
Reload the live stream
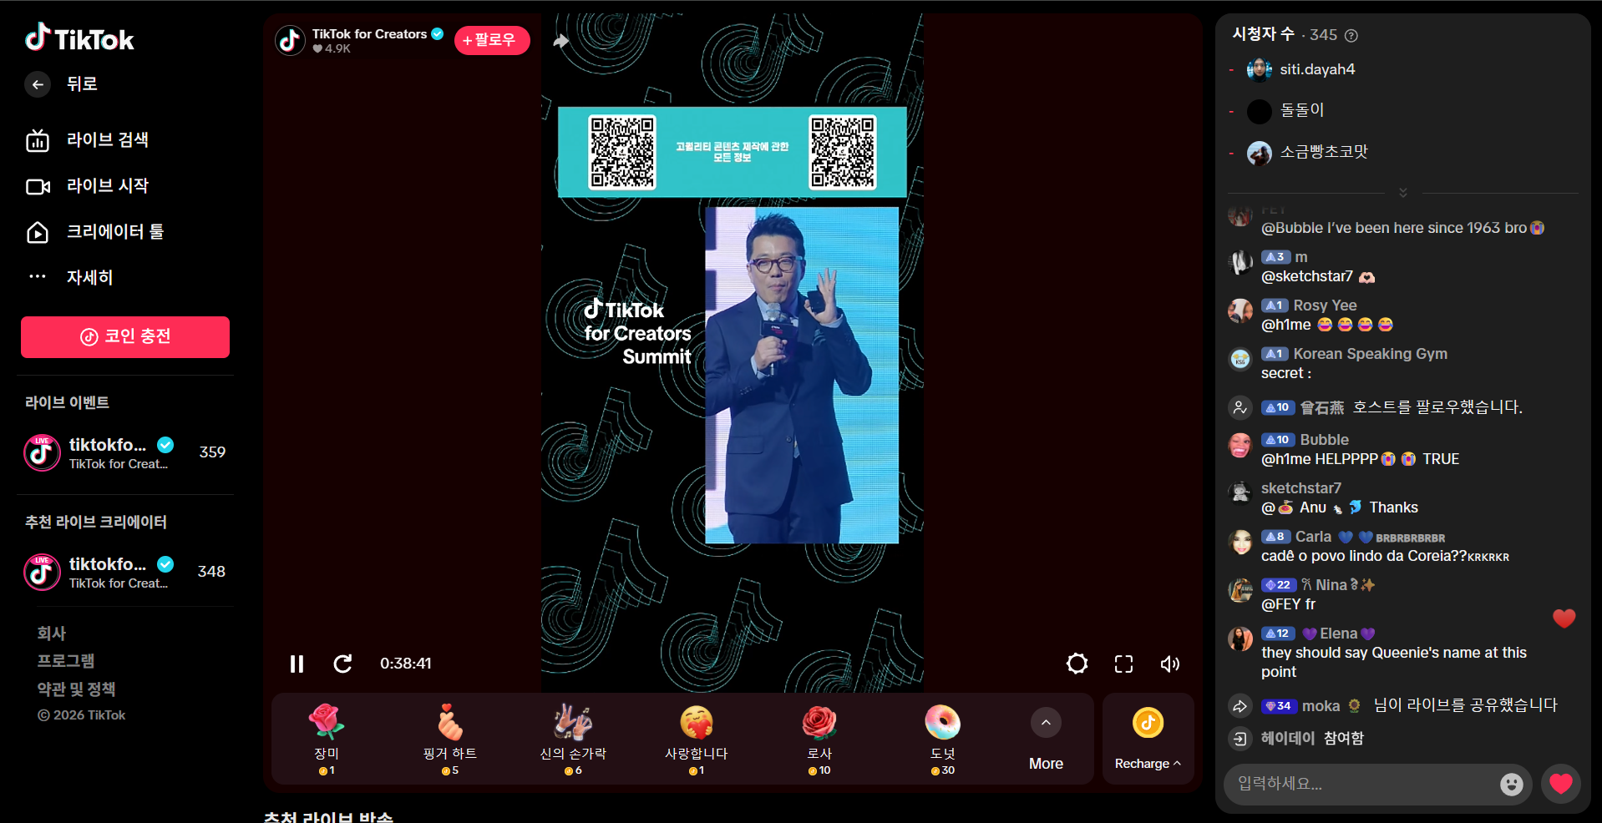point(342,664)
